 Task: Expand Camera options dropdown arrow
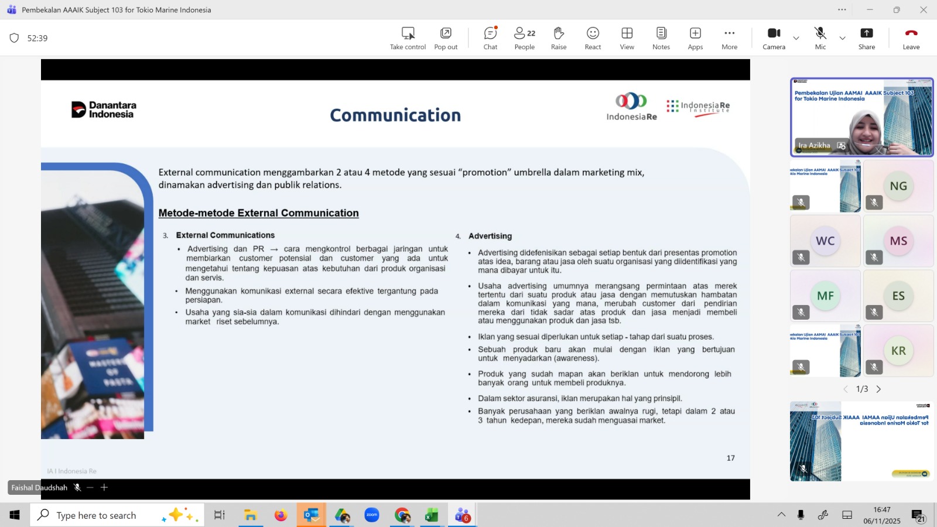coord(796,38)
